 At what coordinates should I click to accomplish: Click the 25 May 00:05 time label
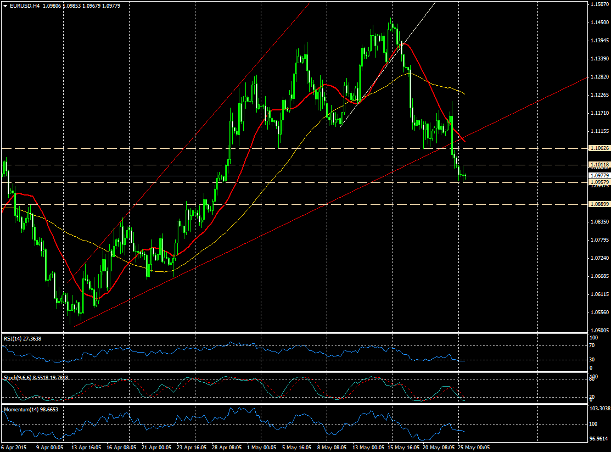point(473,448)
